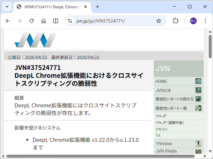
Task: Open the Chrome three-dot menu
Action: [x=205, y=21]
